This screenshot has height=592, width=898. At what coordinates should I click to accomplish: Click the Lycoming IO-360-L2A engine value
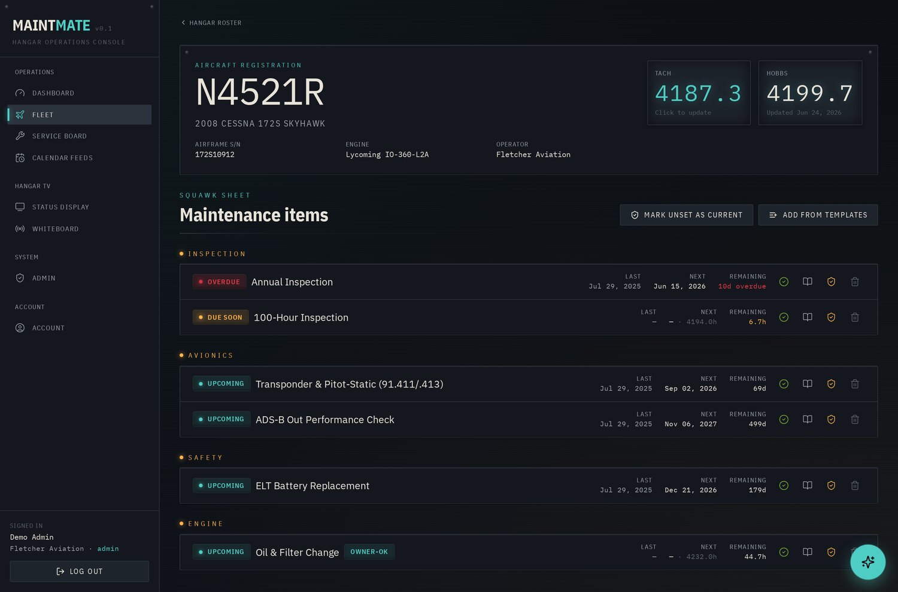click(387, 154)
